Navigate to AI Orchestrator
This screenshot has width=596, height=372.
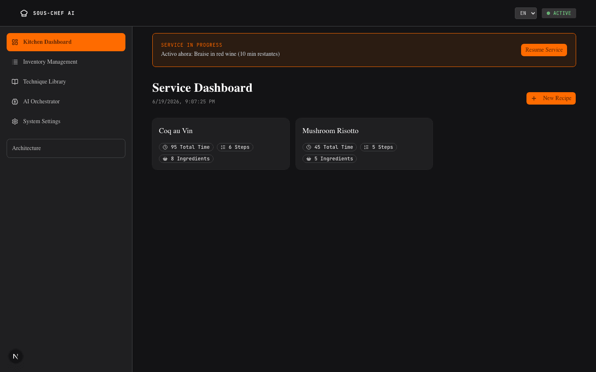tap(66, 102)
